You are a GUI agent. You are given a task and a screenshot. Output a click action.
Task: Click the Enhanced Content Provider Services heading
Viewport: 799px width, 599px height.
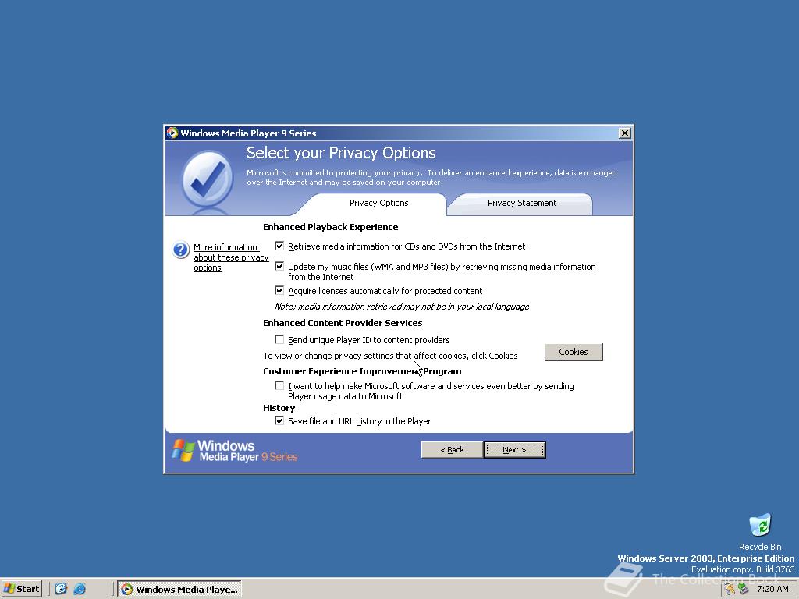click(343, 323)
